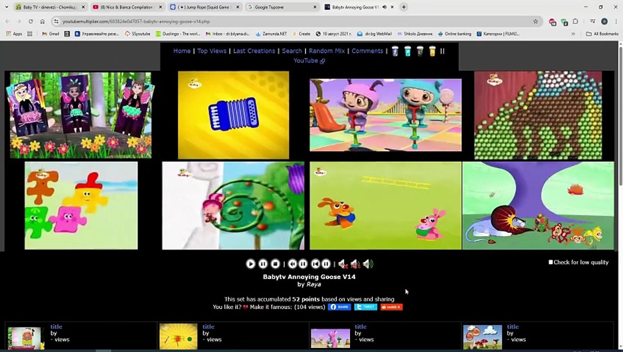The image size is (623, 352).
Task: Open Zamunda.NET bookmark
Action: tap(271, 34)
